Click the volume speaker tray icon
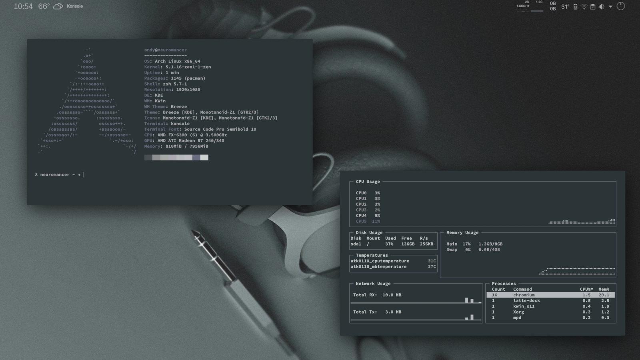Viewport: 640px width, 360px height. click(x=601, y=7)
